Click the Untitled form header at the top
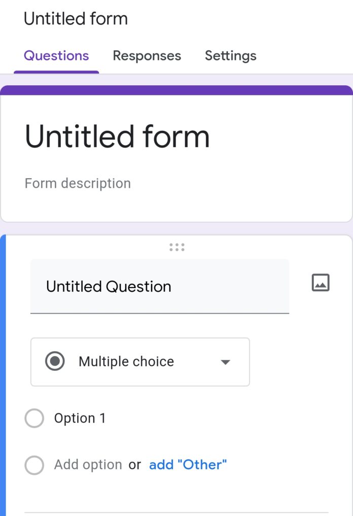 76,19
